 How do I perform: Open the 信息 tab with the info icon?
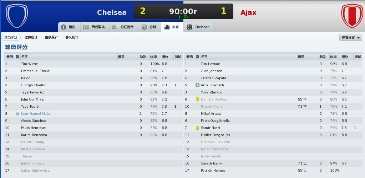[x=69, y=27]
